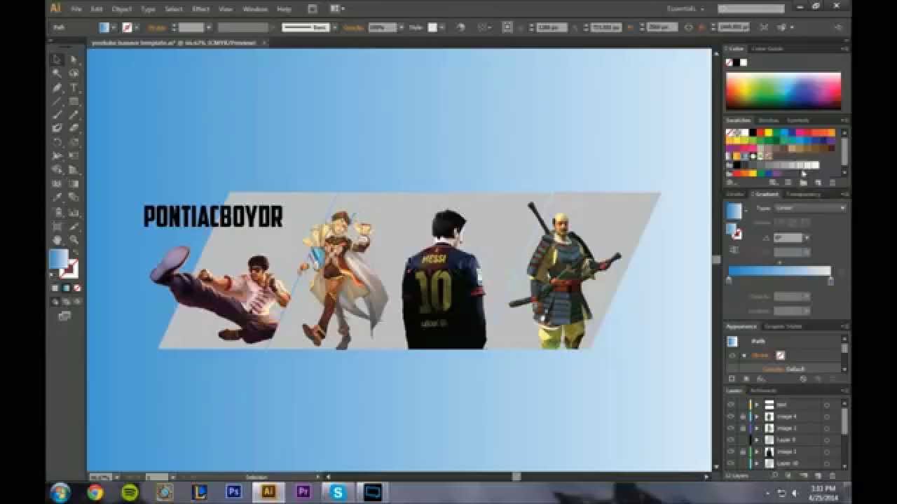897x504 pixels.
Task: Click Add New Effect (fx) in Appearance
Action: [761, 379]
